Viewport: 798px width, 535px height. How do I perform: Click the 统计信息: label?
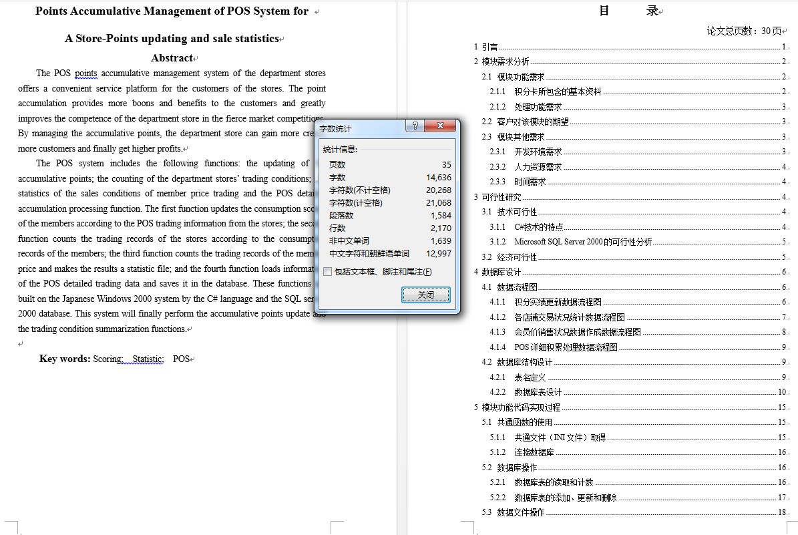tap(340, 149)
